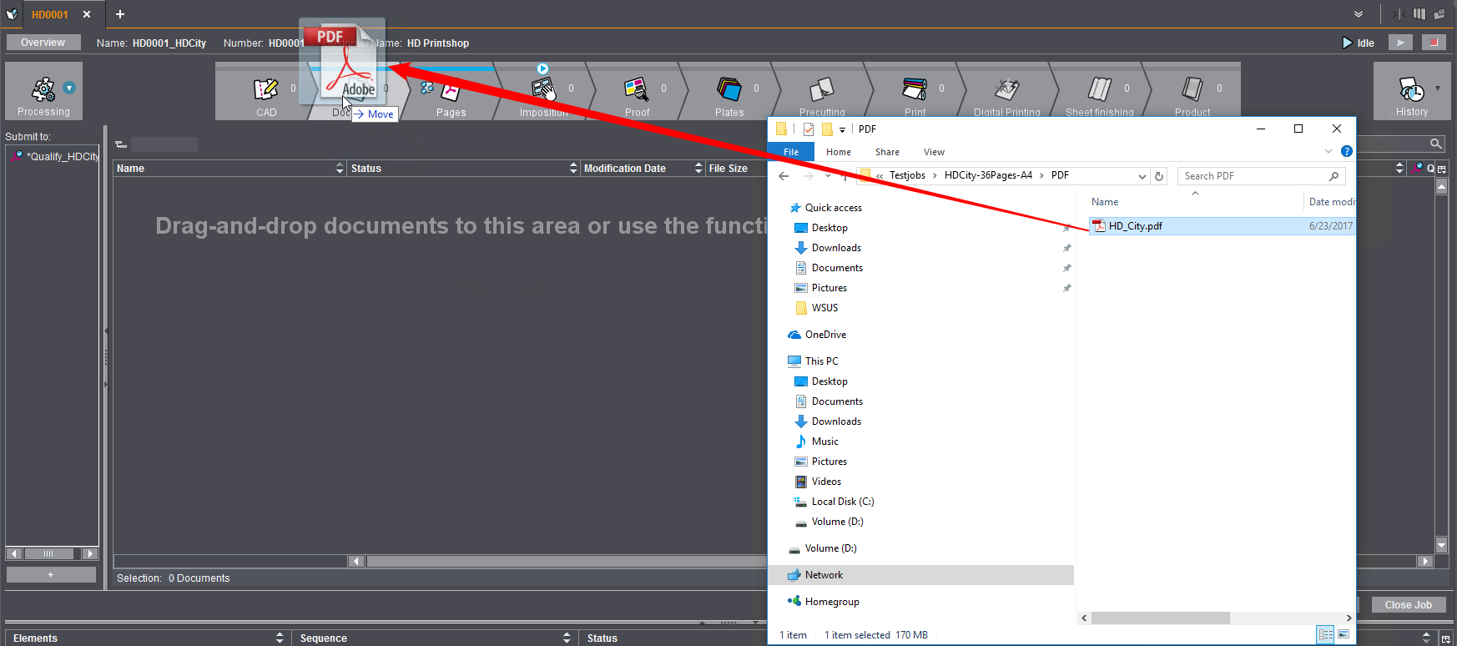Click the Overview button
Image resolution: width=1457 pixels, height=646 pixels.
(x=43, y=43)
